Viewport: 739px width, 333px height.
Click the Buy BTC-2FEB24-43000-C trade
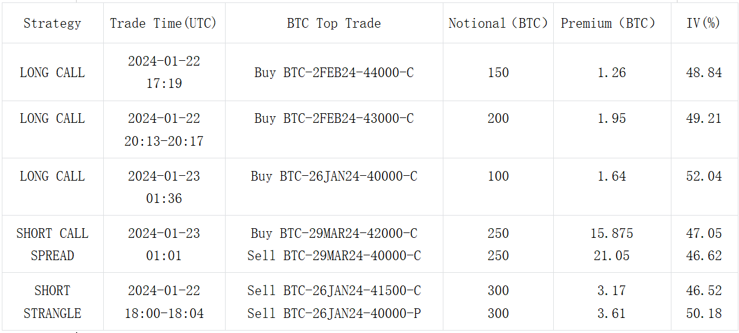334,119
